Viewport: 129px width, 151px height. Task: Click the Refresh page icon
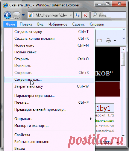77,15
